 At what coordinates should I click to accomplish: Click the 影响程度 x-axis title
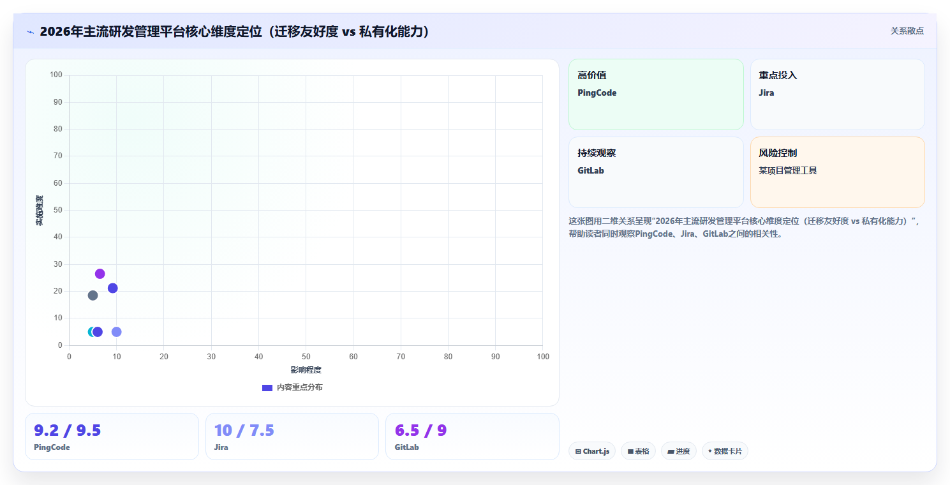(306, 370)
